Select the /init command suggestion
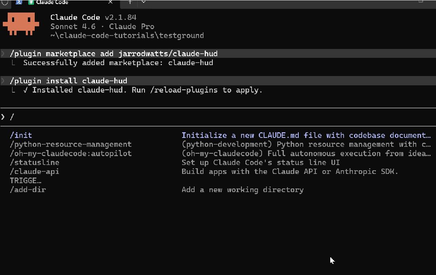Image resolution: width=436 pixels, height=275 pixels. (21, 135)
